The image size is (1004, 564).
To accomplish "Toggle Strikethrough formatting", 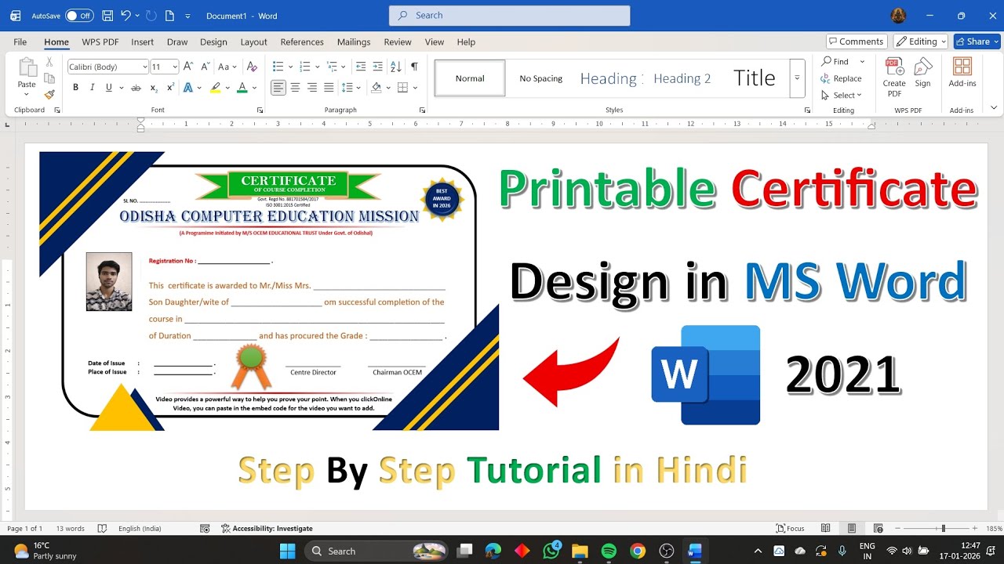I will (x=136, y=88).
